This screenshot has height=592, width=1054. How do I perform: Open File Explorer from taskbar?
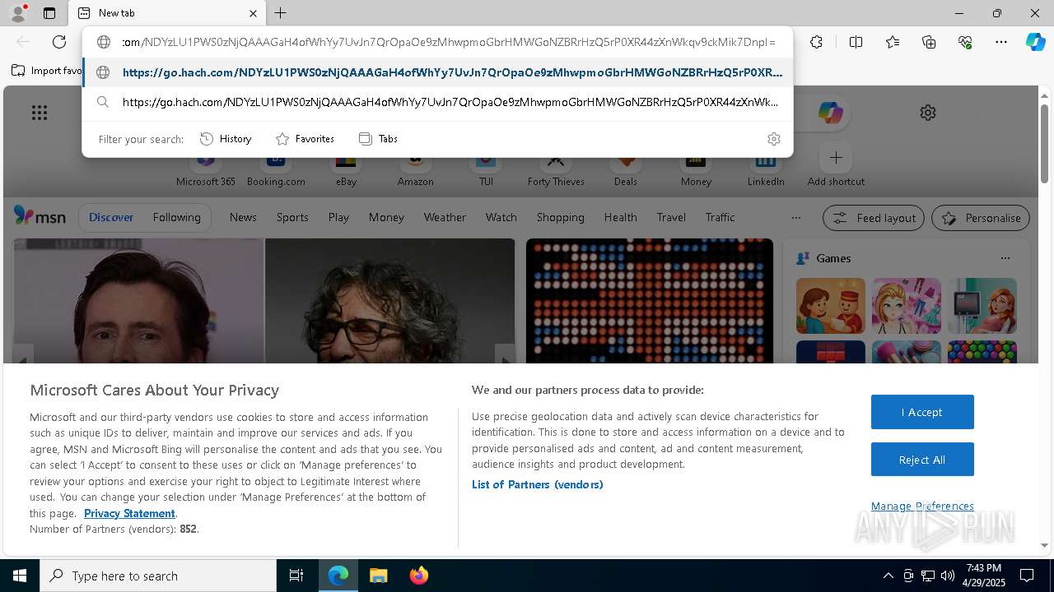(x=378, y=576)
